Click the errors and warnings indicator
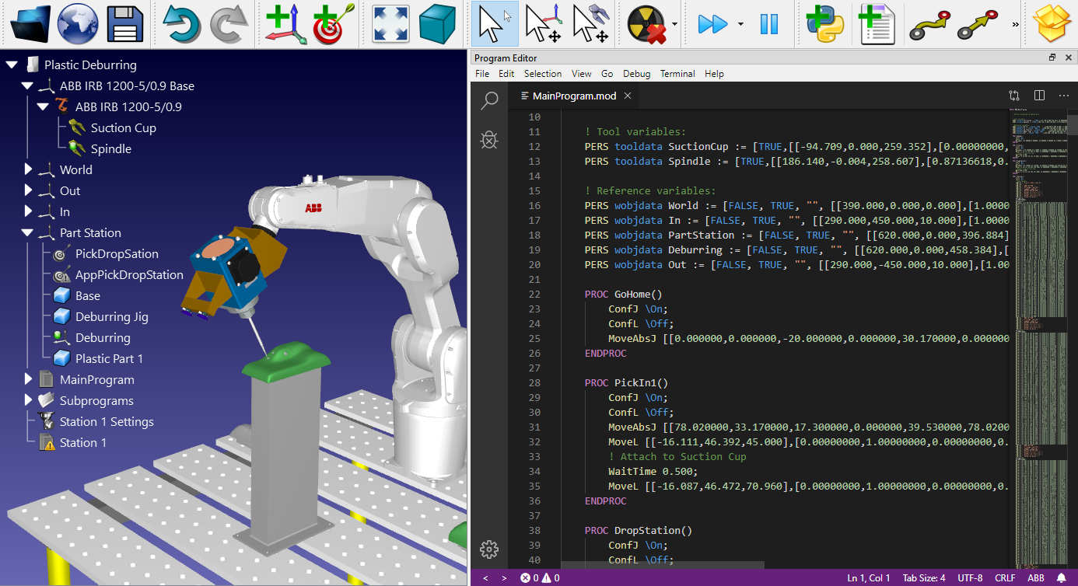 coord(538,577)
